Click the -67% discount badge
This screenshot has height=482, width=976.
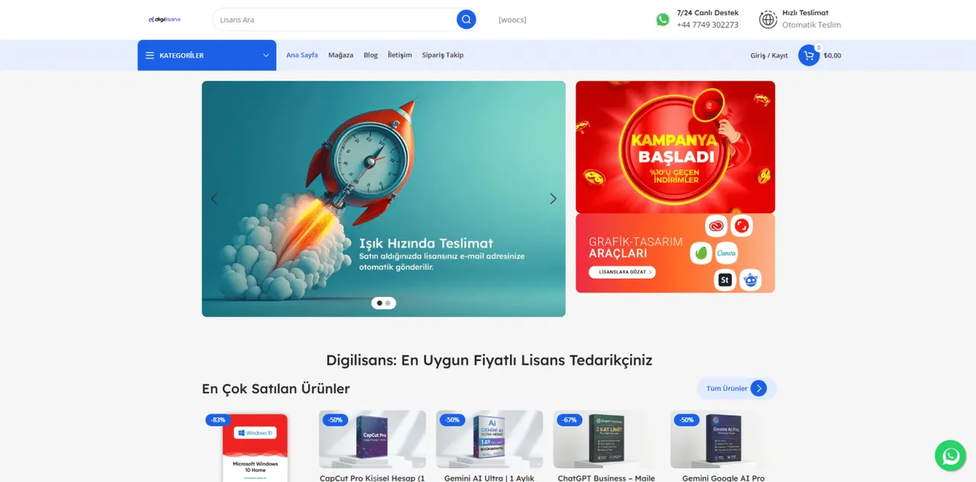(x=569, y=420)
